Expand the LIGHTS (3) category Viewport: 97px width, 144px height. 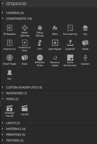pyautogui.click(x=3, y=123)
